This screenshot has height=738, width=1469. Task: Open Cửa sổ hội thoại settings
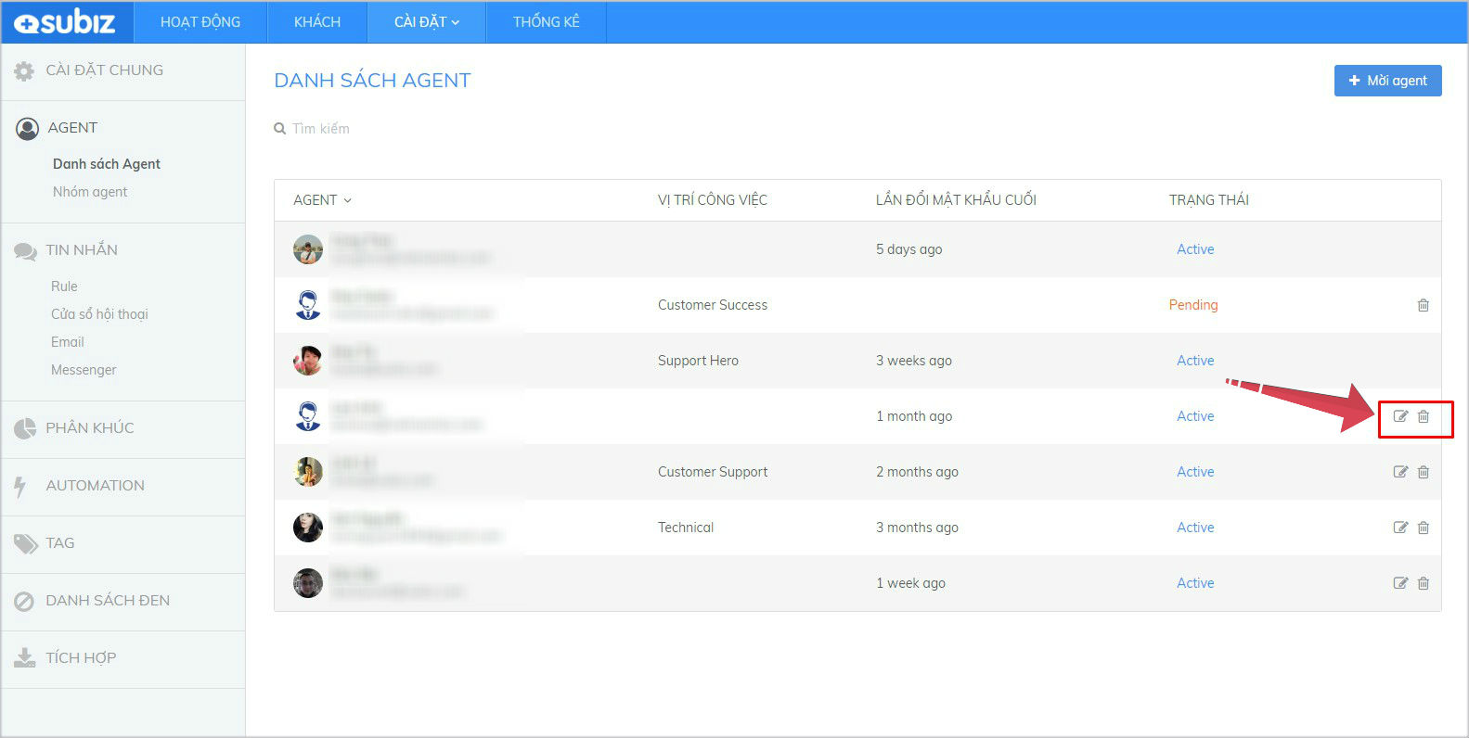coord(99,314)
